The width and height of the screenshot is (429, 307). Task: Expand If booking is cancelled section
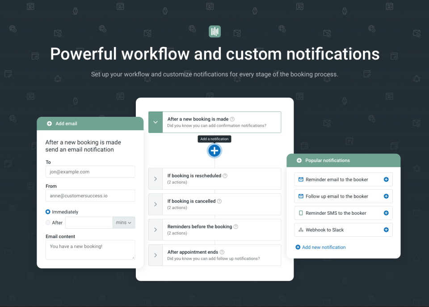point(156,205)
